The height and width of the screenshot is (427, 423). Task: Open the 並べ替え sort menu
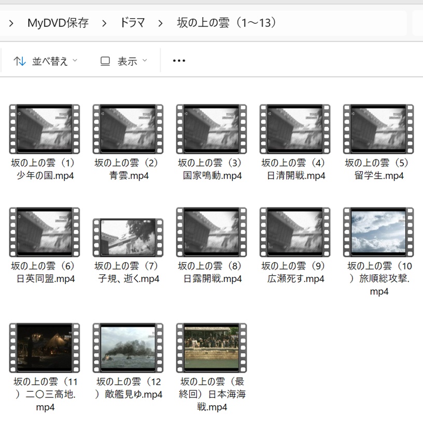coord(46,61)
